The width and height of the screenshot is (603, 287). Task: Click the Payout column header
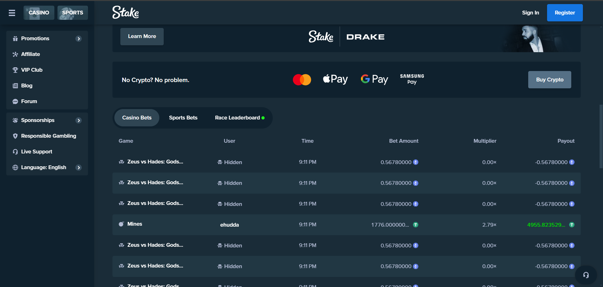click(x=566, y=141)
